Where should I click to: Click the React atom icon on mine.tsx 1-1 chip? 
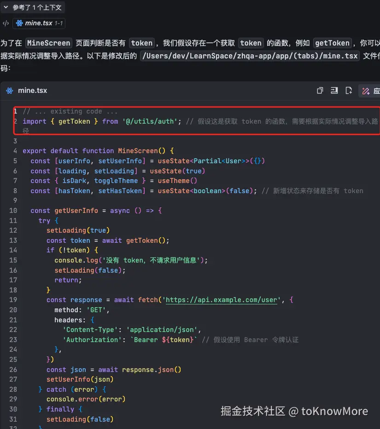(20, 23)
